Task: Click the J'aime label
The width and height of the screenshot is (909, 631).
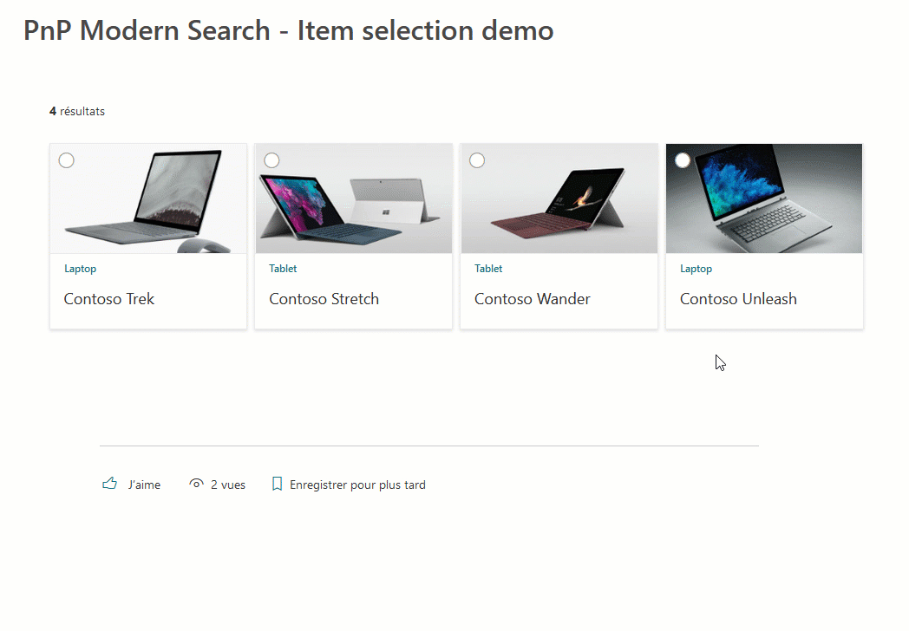Action: point(144,485)
